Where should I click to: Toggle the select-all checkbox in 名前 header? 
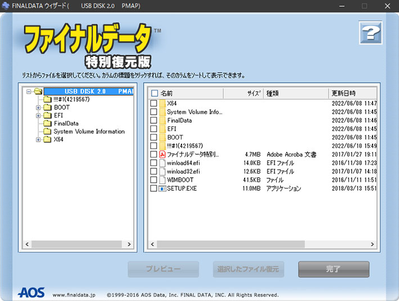click(x=154, y=93)
